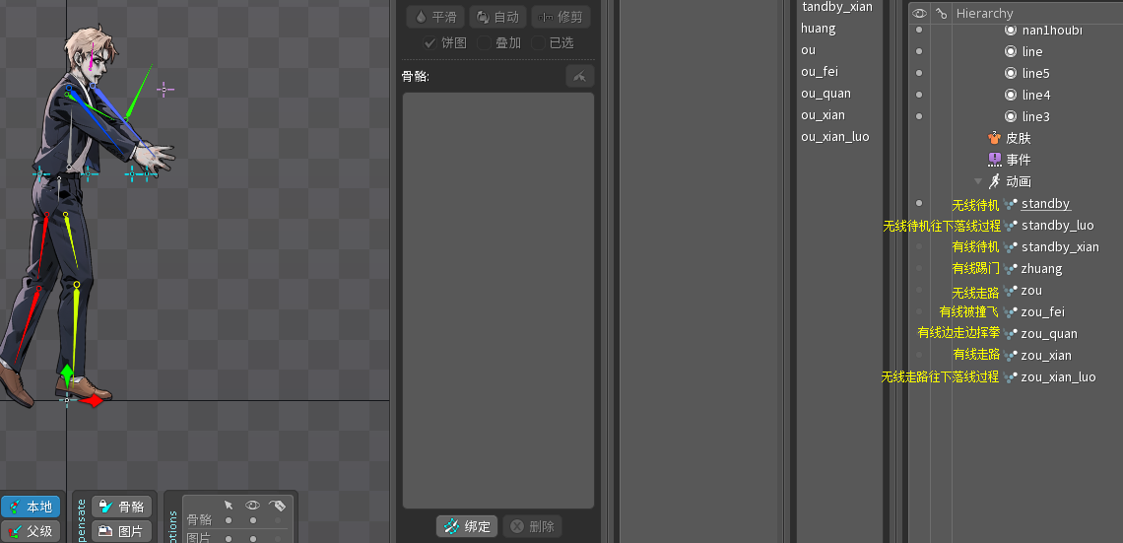Screen dimensions: 1123x543
Task: Toggle visibility dot for line4 slot
Action: tap(919, 95)
